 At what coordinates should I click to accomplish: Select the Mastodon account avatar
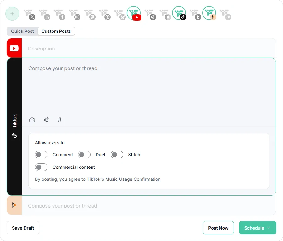90,15
